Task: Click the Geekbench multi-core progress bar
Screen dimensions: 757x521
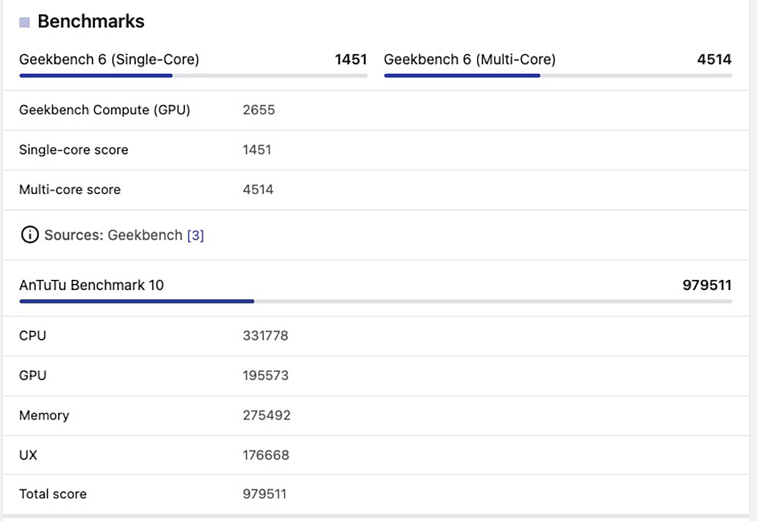Action: [x=558, y=76]
